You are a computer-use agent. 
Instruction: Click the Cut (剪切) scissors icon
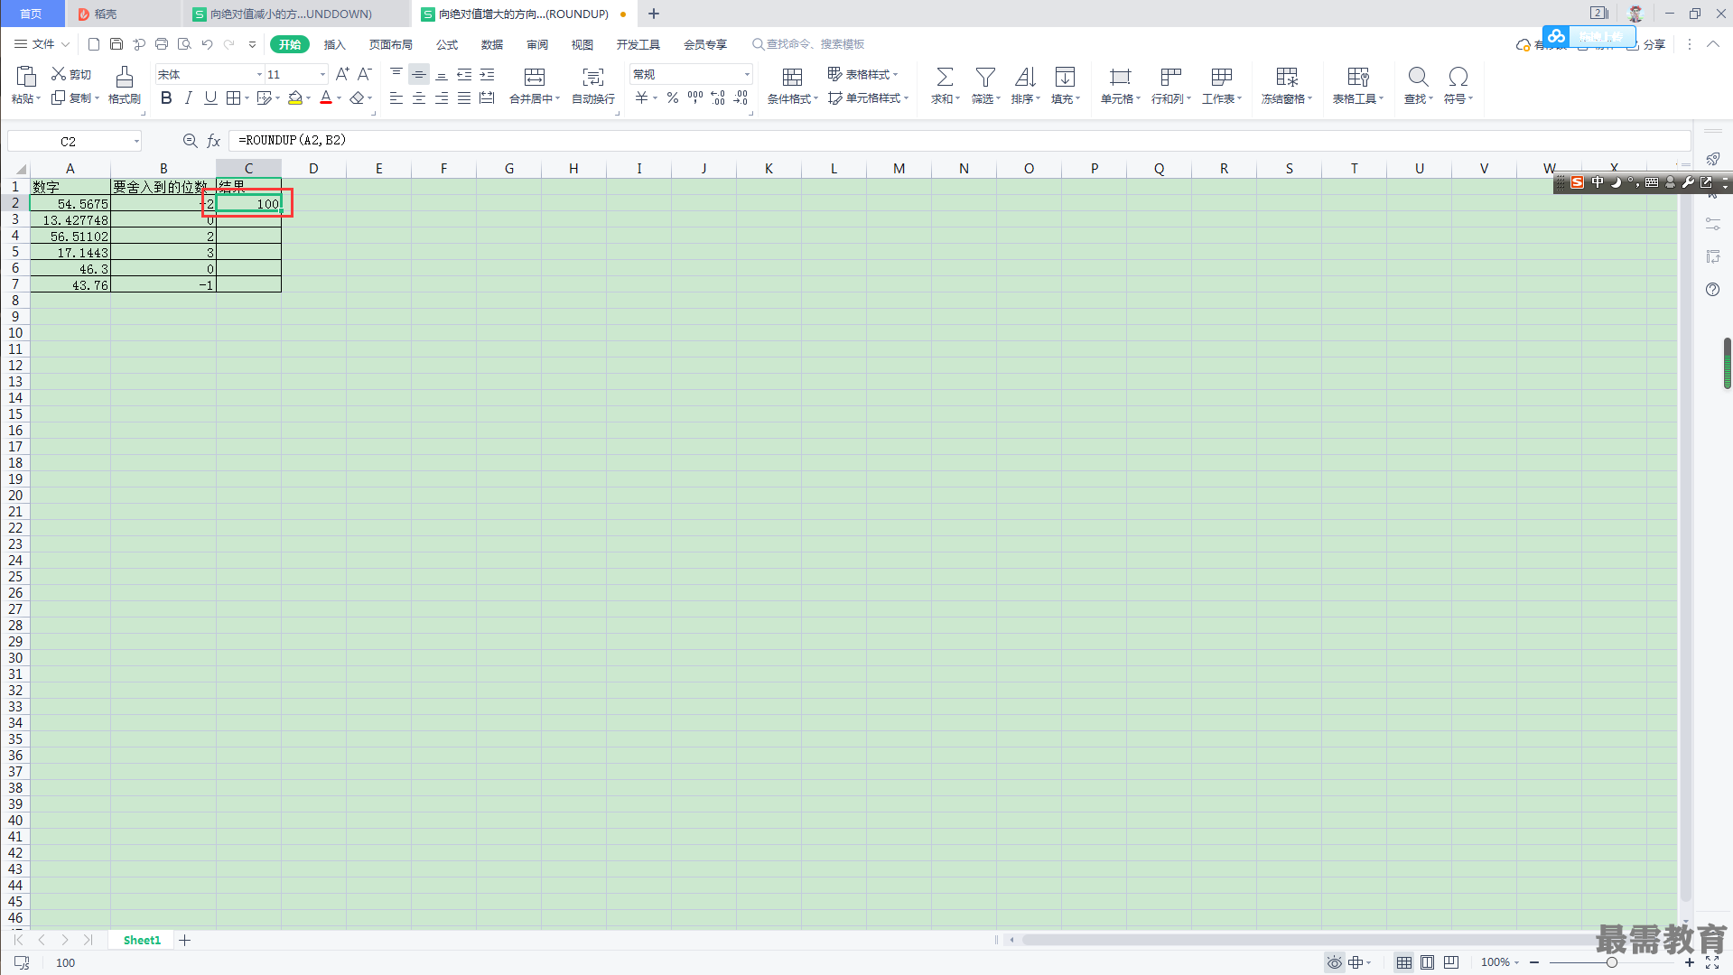[x=59, y=74]
